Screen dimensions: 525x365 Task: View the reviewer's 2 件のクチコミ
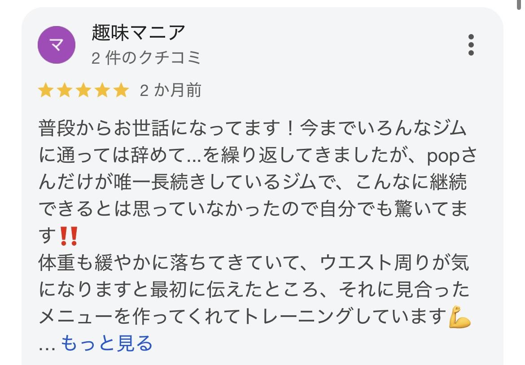pos(146,58)
